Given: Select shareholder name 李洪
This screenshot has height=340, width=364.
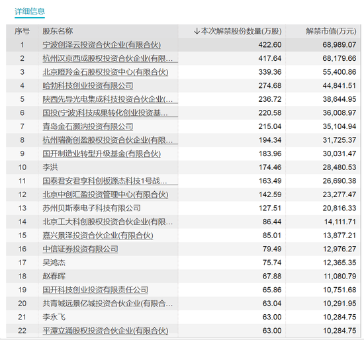Looking at the screenshot, I should point(50,167).
